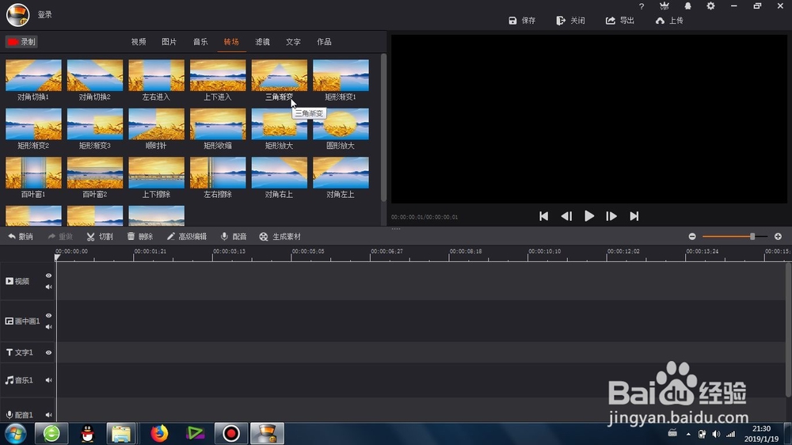Toggle visibility eye of 视频 track
The height and width of the screenshot is (445, 792).
(48, 276)
